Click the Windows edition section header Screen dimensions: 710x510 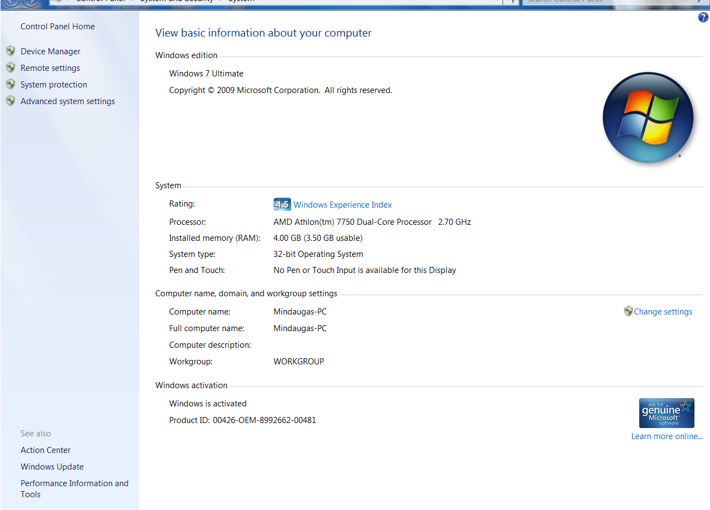click(x=186, y=55)
